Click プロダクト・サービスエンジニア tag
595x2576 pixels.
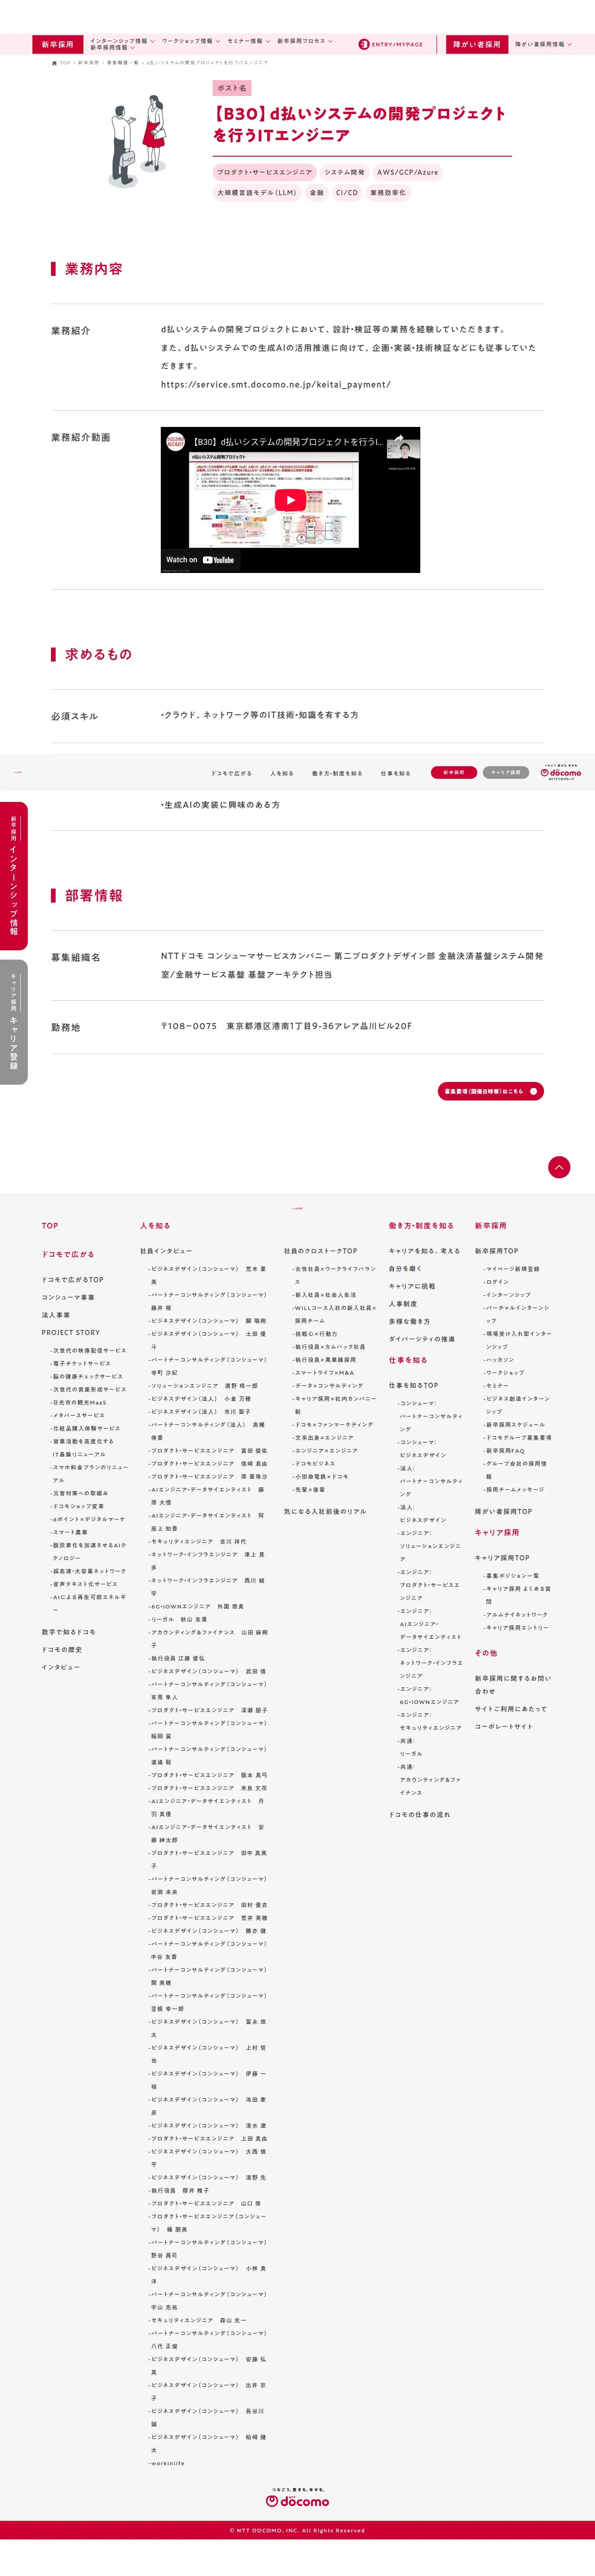(x=265, y=172)
